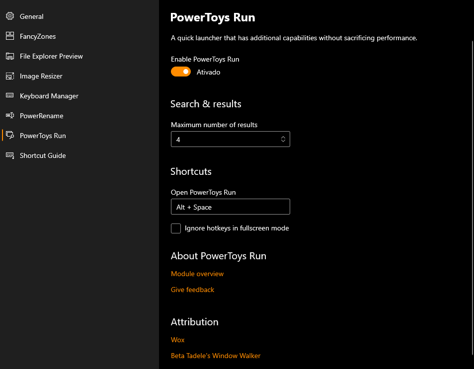Click the Keyboard Manager keyboard icon
Viewport: 474px width, 369px height.
[x=10, y=95]
